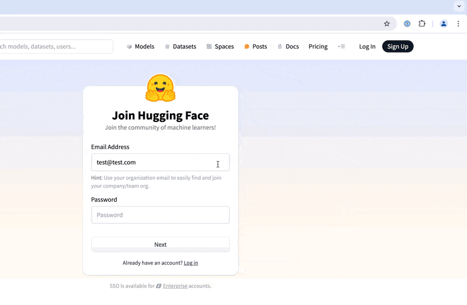The width and height of the screenshot is (467, 305).
Task: Expand the more navigation options menu
Action: point(341,47)
